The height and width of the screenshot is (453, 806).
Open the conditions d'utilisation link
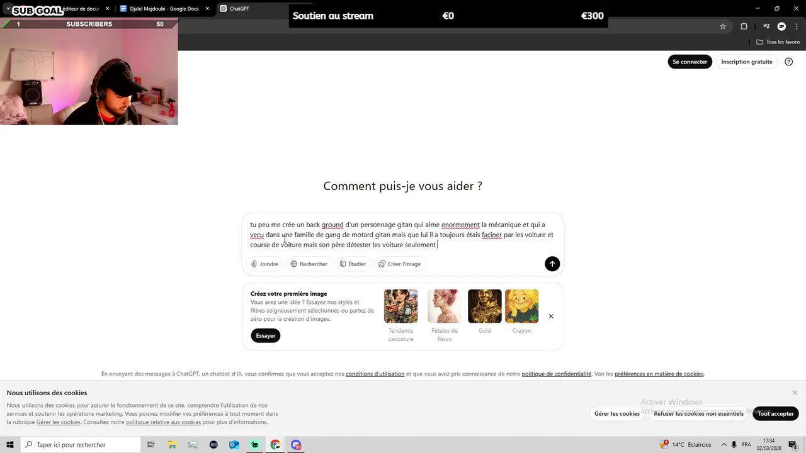pos(375,374)
